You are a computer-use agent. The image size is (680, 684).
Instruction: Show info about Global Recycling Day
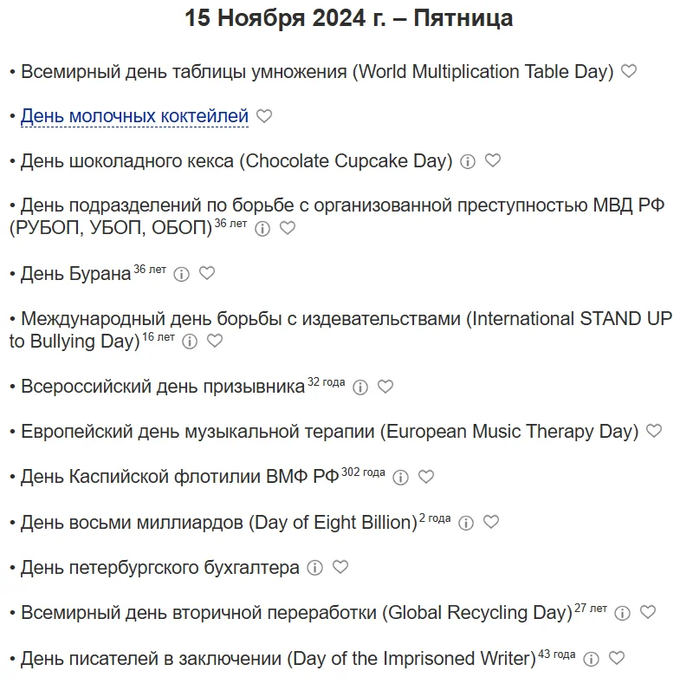[x=622, y=613]
